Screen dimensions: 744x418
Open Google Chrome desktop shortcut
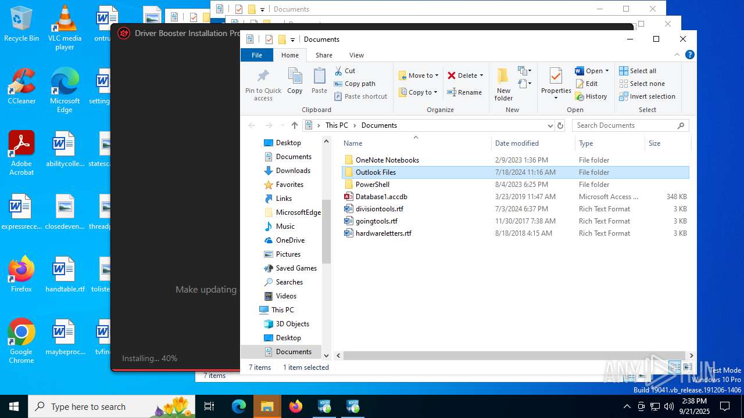coord(22,341)
